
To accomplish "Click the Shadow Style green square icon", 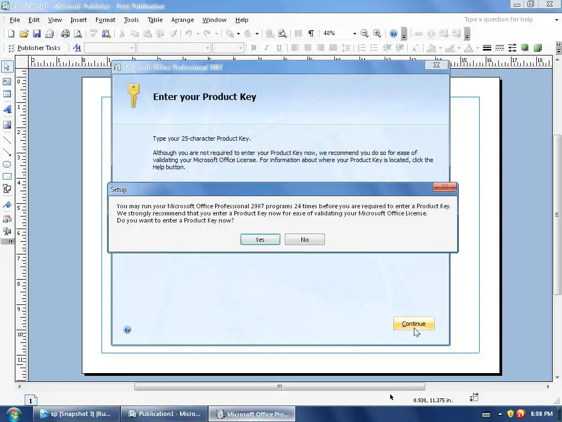I will pos(525,48).
